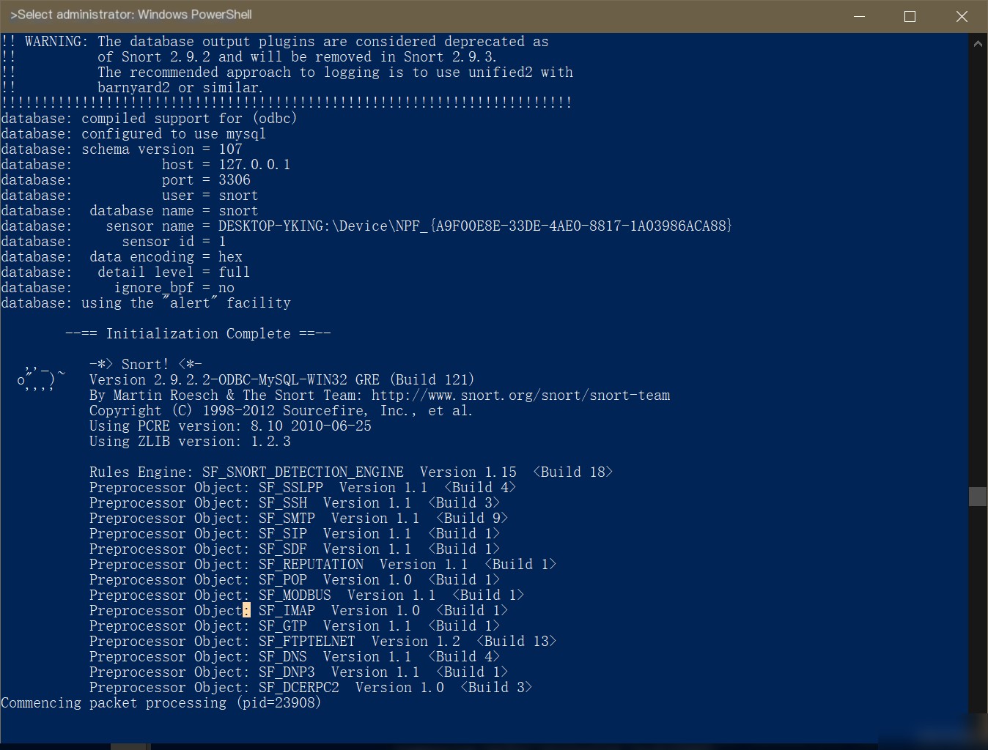Image resolution: width=988 pixels, height=750 pixels.
Task: Click the scrollbar track below the thumb
Action: click(978, 609)
